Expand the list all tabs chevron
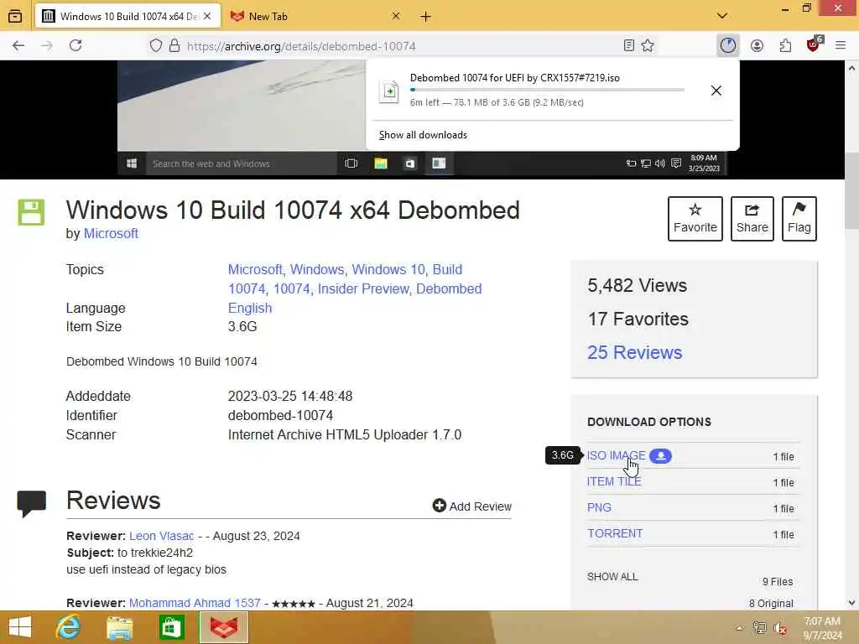 pos(722,16)
